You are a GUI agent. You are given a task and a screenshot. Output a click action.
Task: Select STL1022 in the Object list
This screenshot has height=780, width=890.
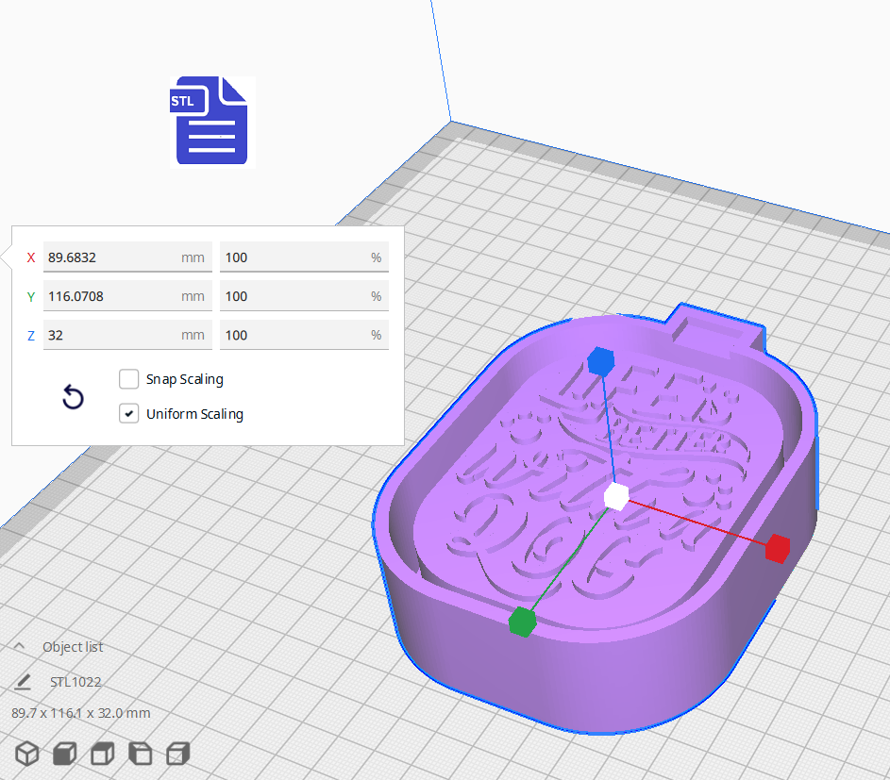pyautogui.click(x=75, y=681)
